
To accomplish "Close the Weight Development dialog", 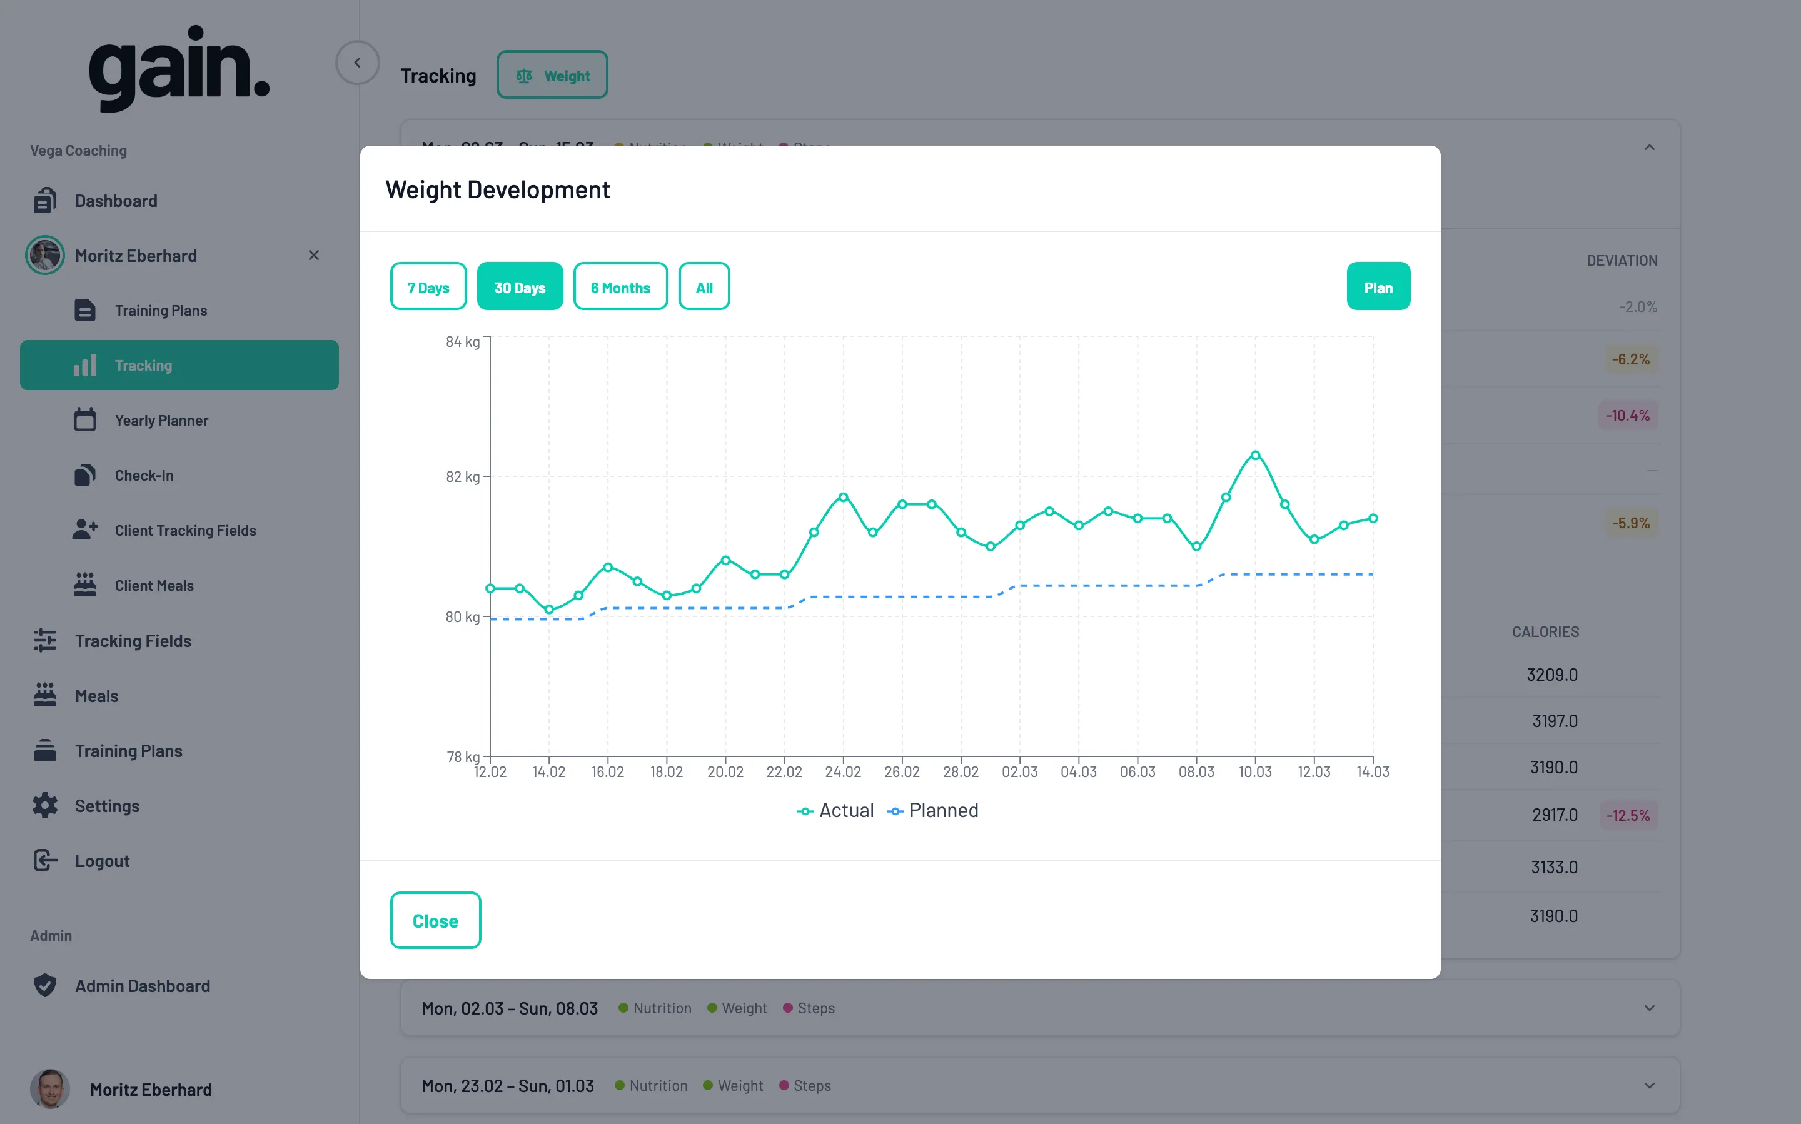I will (436, 920).
